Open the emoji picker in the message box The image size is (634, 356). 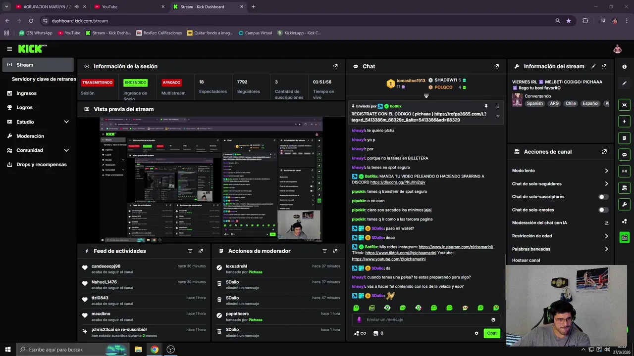point(493,319)
